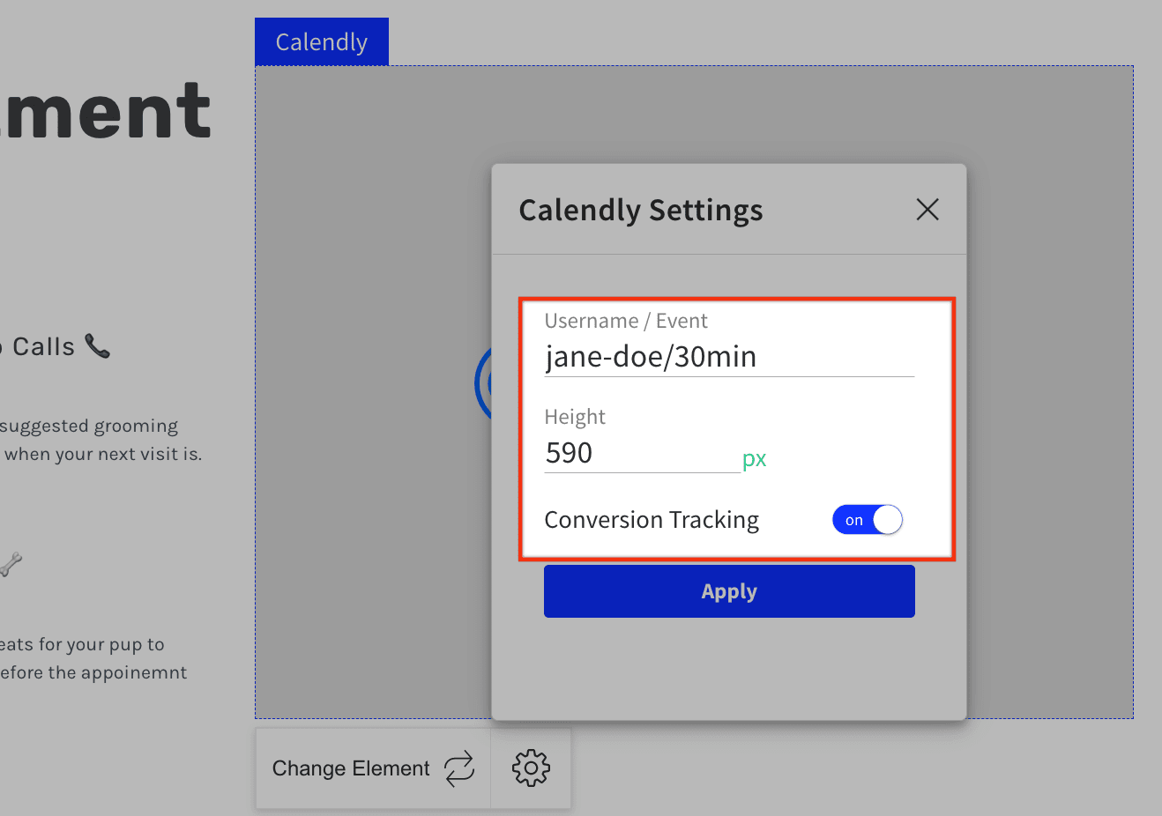Click the 'efore the appoinemnt' text

point(93,672)
